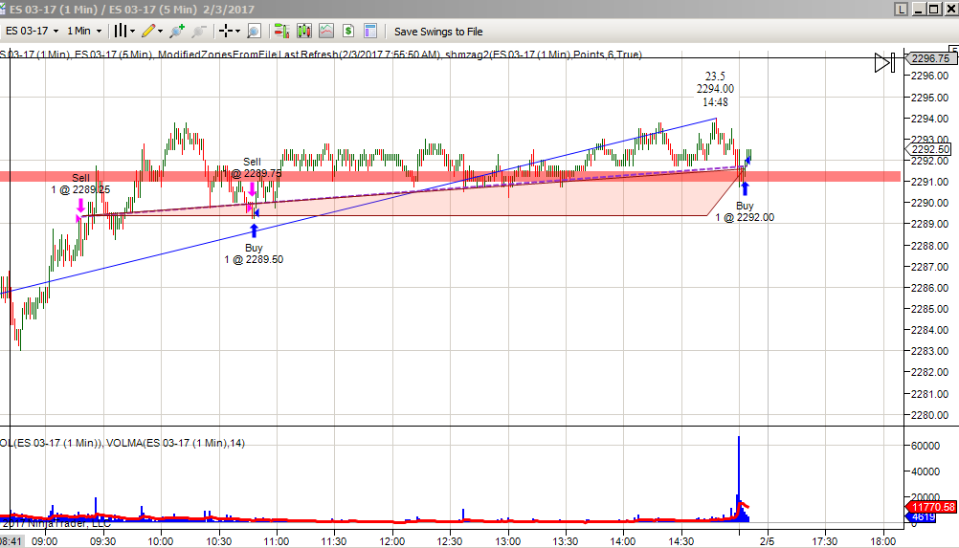Click the Buy 1 @ 2292.00 label
Viewport: 959px width, 548px height.
(x=745, y=211)
